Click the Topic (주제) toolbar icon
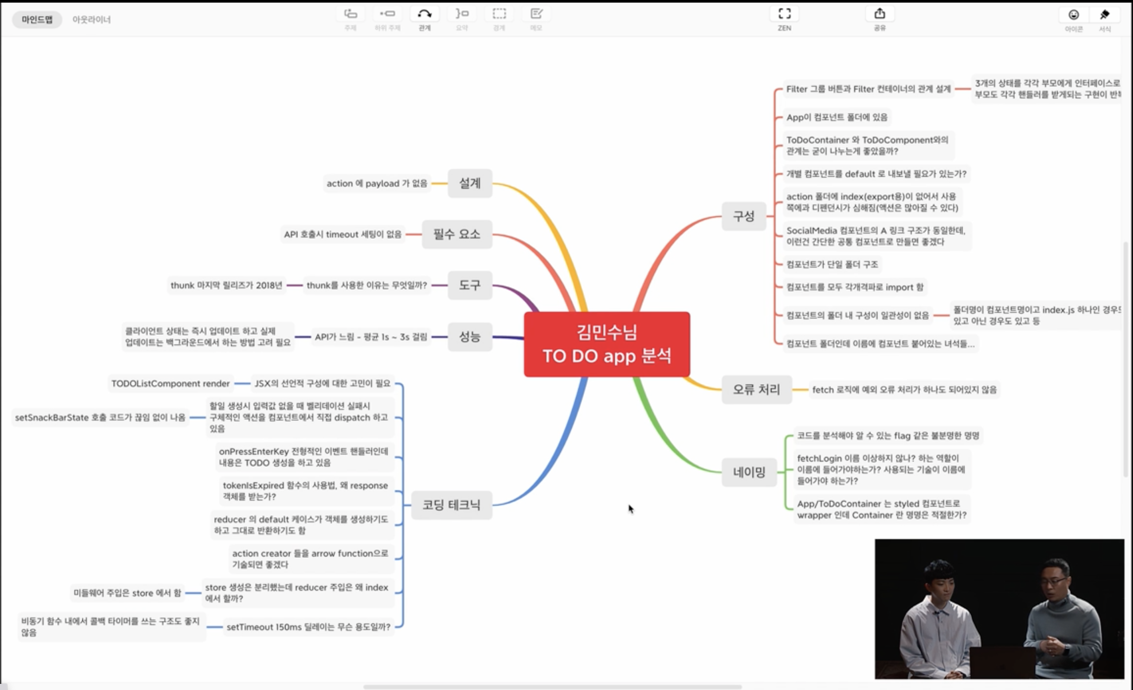 tap(351, 14)
